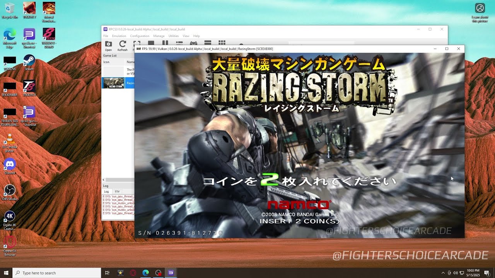Open the recording app icon on taskbar
The width and height of the screenshot is (495, 278).
click(x=158, y=273)
